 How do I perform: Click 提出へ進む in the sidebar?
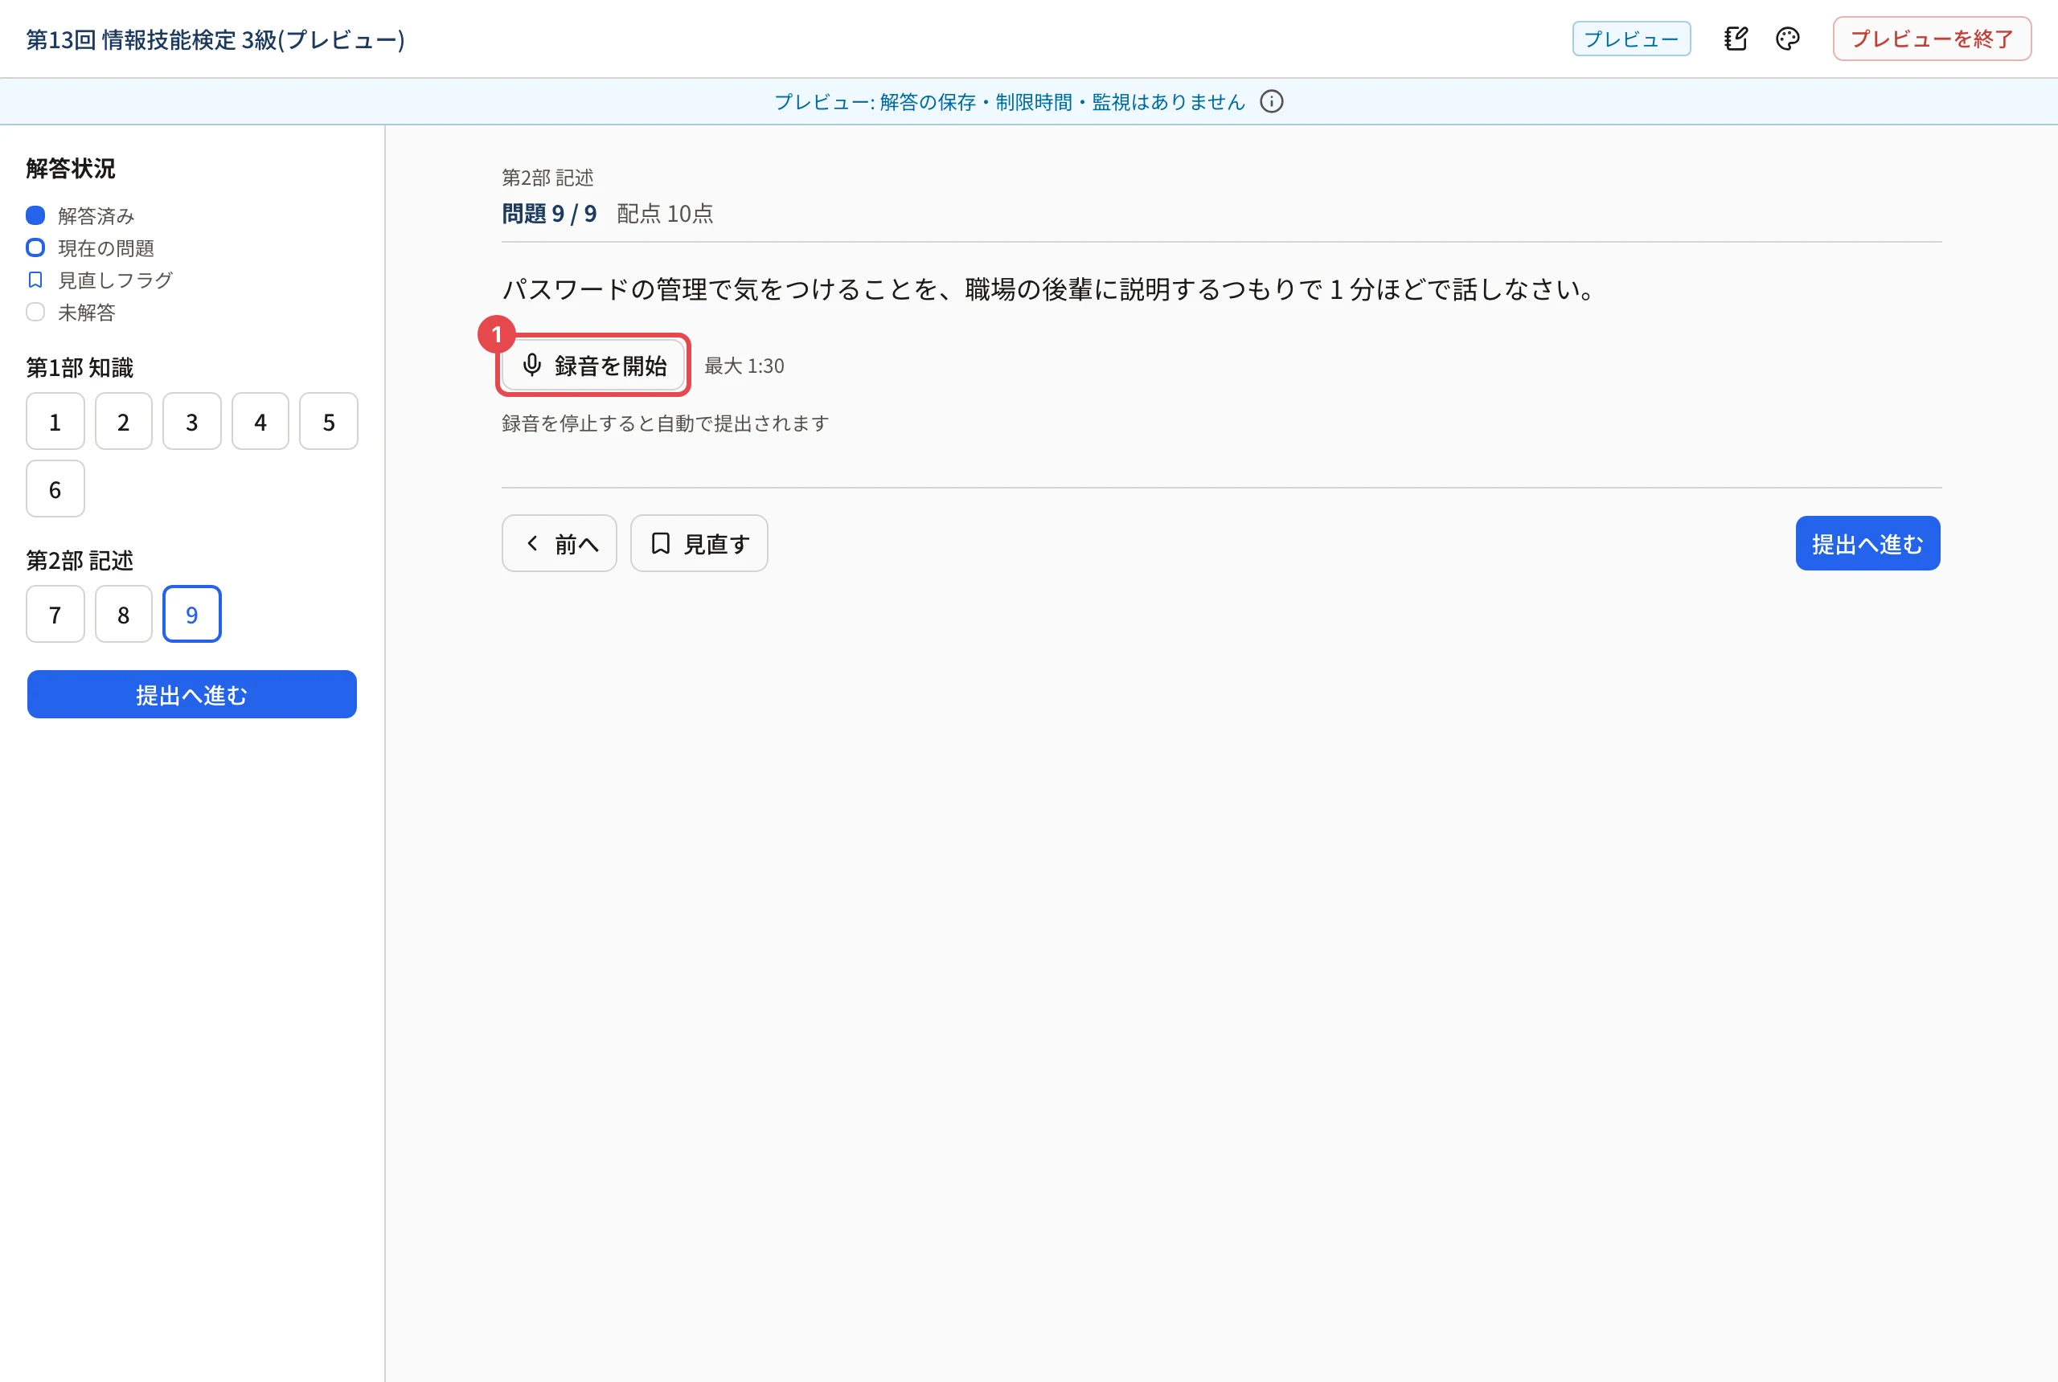coord(191,694)
